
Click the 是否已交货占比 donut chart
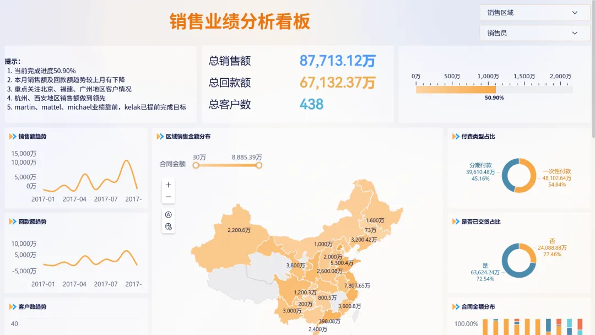519,261
